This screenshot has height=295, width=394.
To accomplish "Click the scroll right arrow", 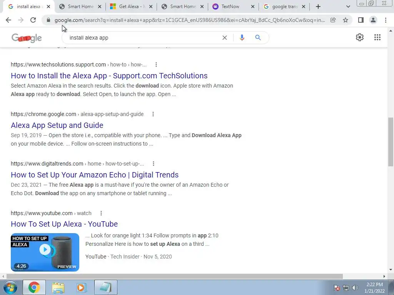I will (x=384, y=276).
